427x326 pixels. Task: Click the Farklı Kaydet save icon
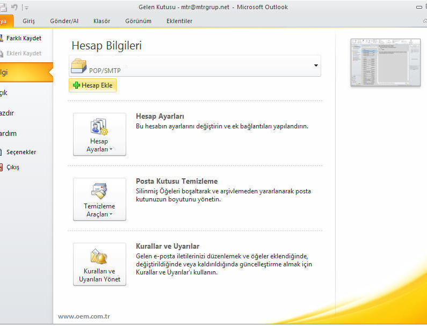pos(2,38)
